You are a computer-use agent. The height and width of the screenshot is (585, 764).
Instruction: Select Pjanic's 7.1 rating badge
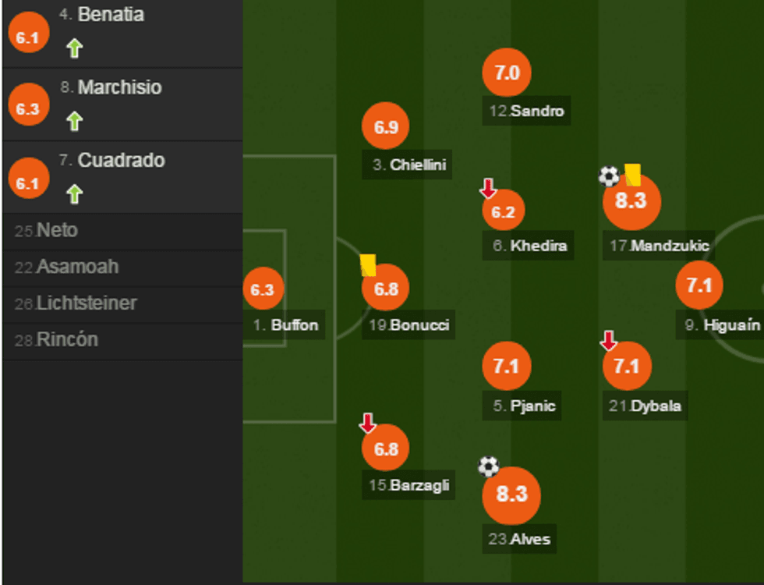tap(507, 364)
